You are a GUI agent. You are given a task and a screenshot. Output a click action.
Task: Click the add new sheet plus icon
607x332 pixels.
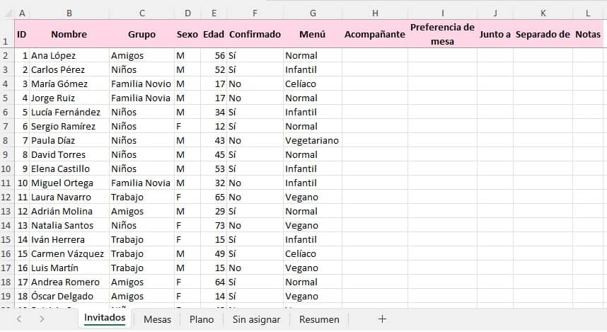click(x=382, y=319)
